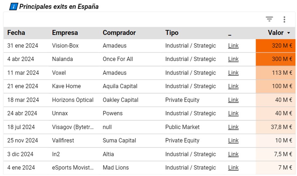Image resolution: width=297 pixels, height=176 pixels.
Task: Select the 300 M € Nalanda value cell
Action: pyautogui.click(x=276, y=59)
